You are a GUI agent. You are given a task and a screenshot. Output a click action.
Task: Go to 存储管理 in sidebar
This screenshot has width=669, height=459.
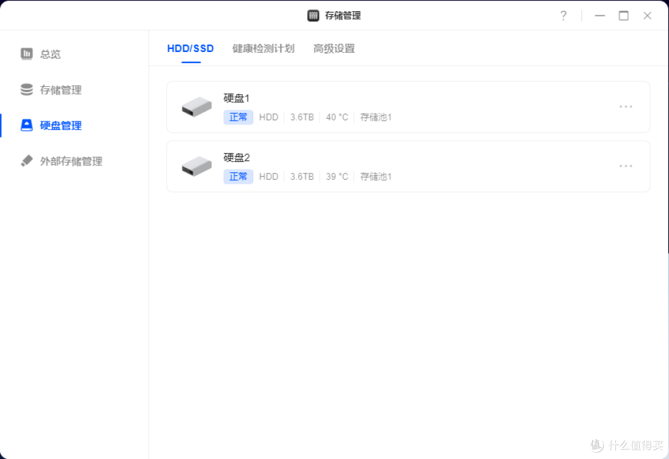coord(61,90)
